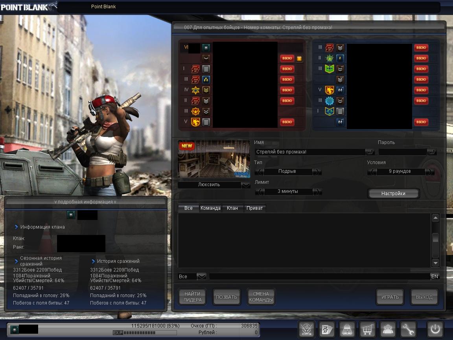
Task: Decrease round count with left arrow by 9 раундов
Action: tap(372, 172)
